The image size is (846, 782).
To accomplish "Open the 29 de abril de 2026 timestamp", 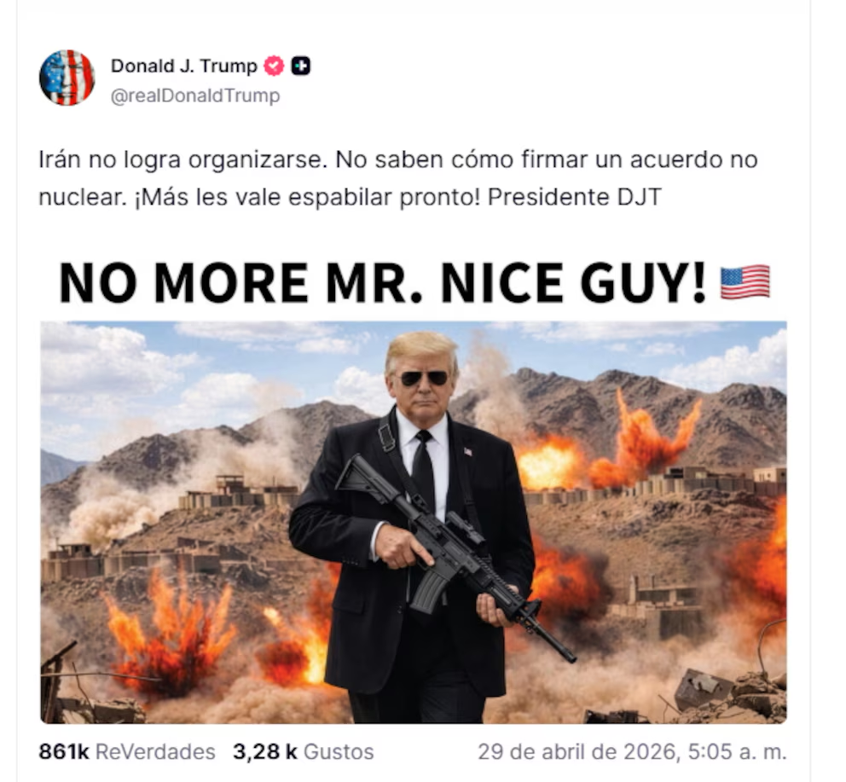I will click(x=632, y=751).
